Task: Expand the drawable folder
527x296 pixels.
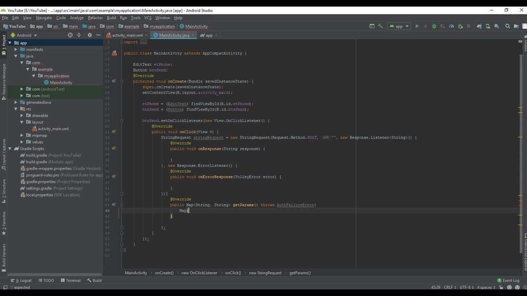Action: pyautogui.click(x=22, y=116)
